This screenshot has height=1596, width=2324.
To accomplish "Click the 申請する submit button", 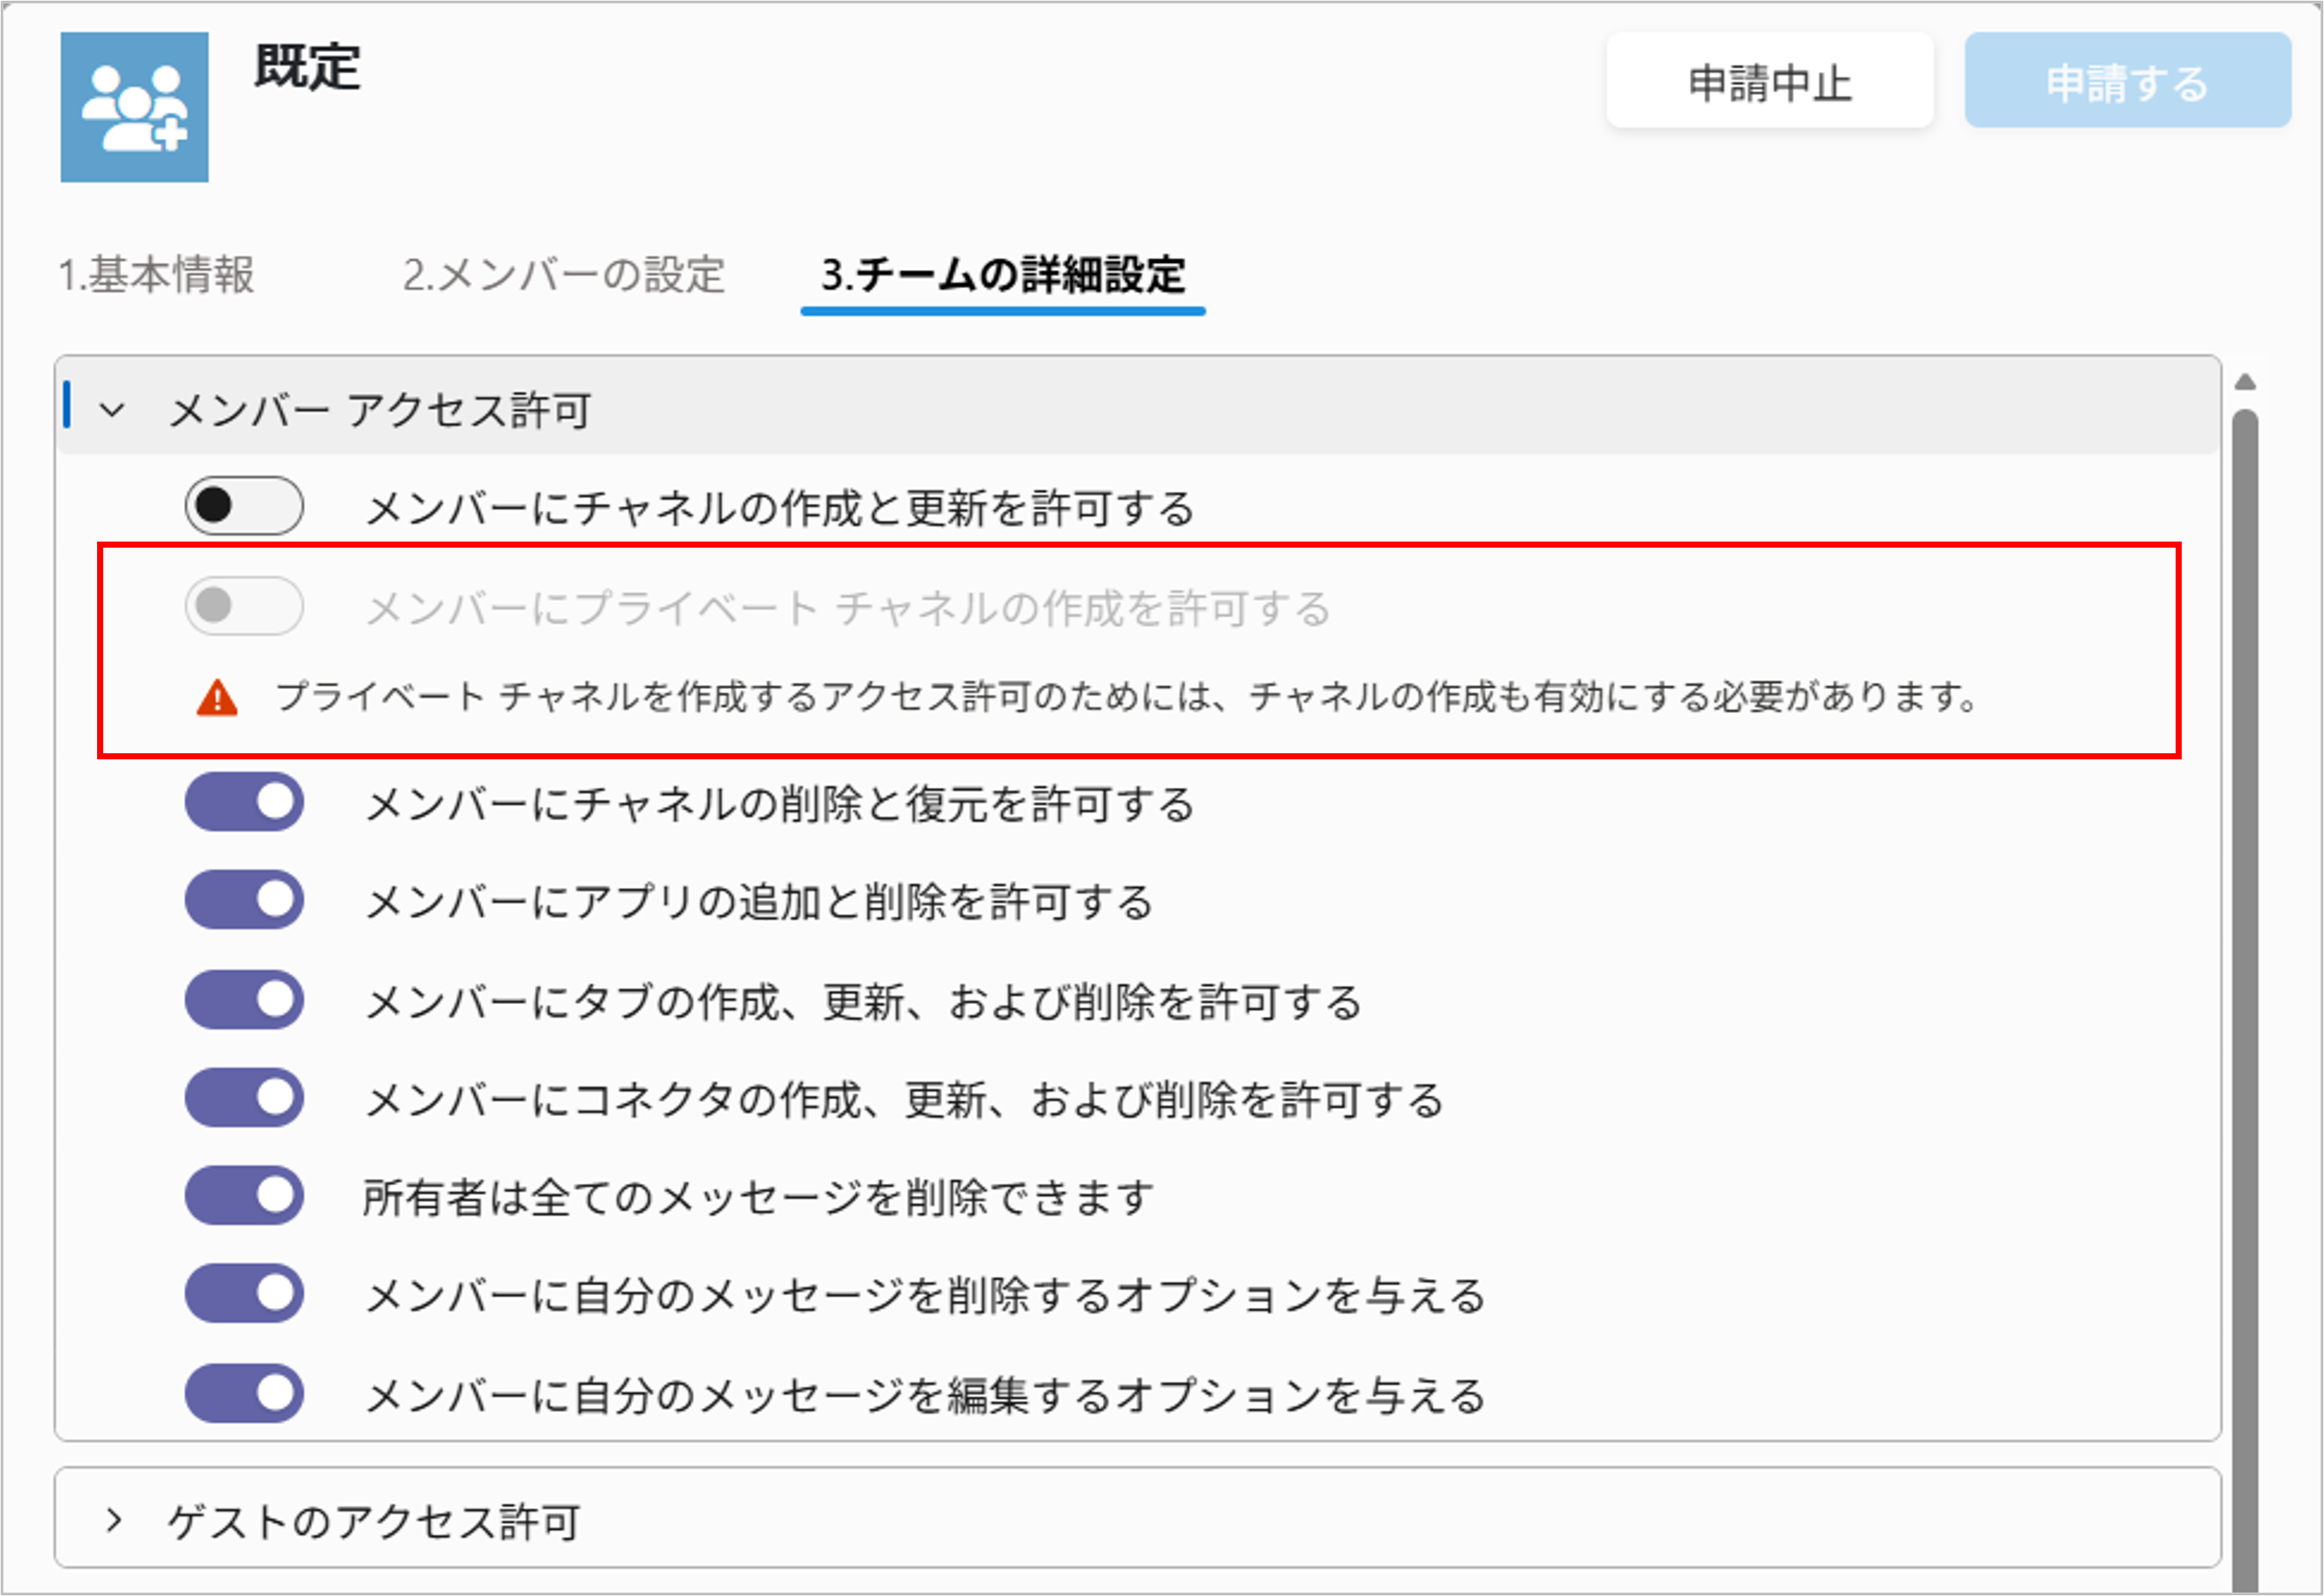I will [2127, 80].
